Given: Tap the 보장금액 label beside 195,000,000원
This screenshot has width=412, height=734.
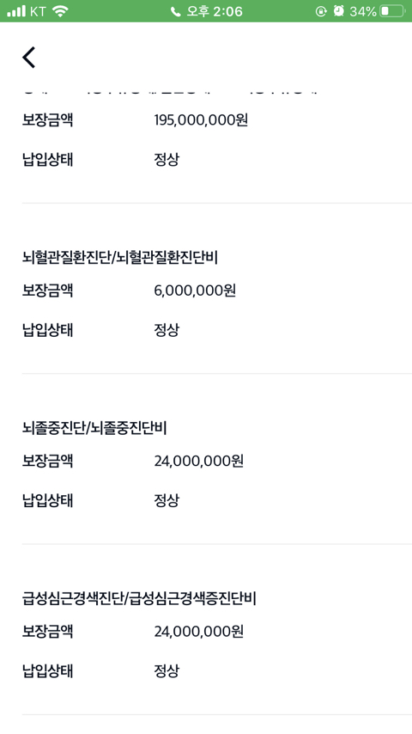Looking at the screenshot, I should click(47, 120).
